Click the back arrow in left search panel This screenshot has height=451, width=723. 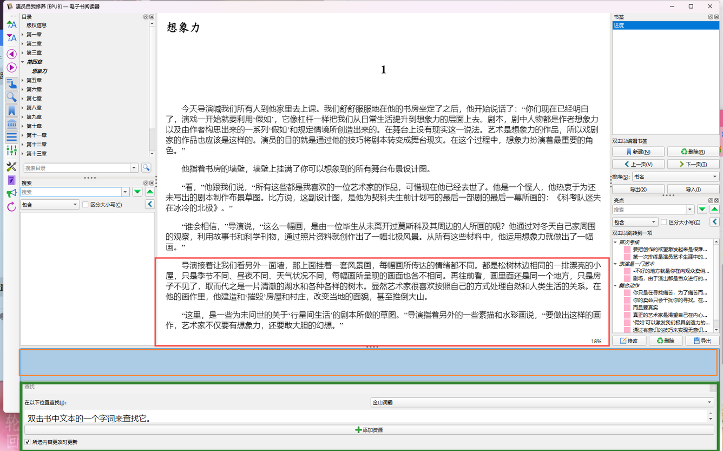click(150, 205)
